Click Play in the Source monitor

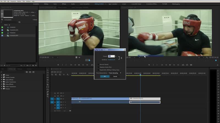(x=79, y=65)
